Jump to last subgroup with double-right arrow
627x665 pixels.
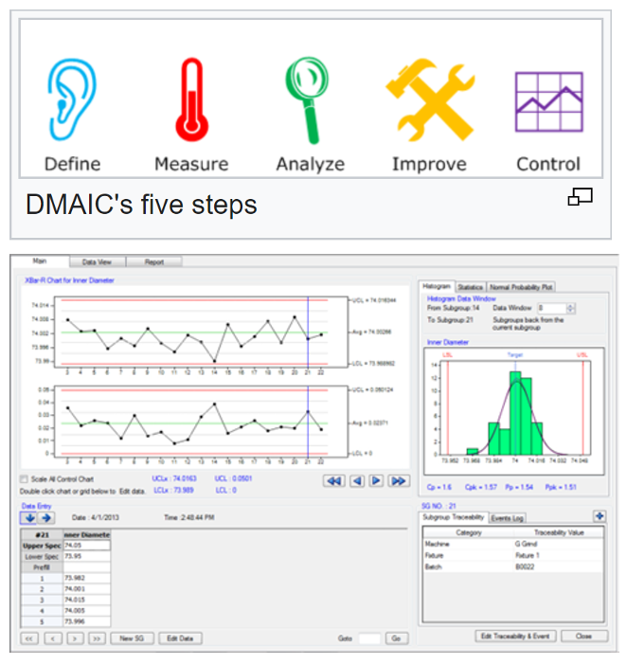pos(399,481)
